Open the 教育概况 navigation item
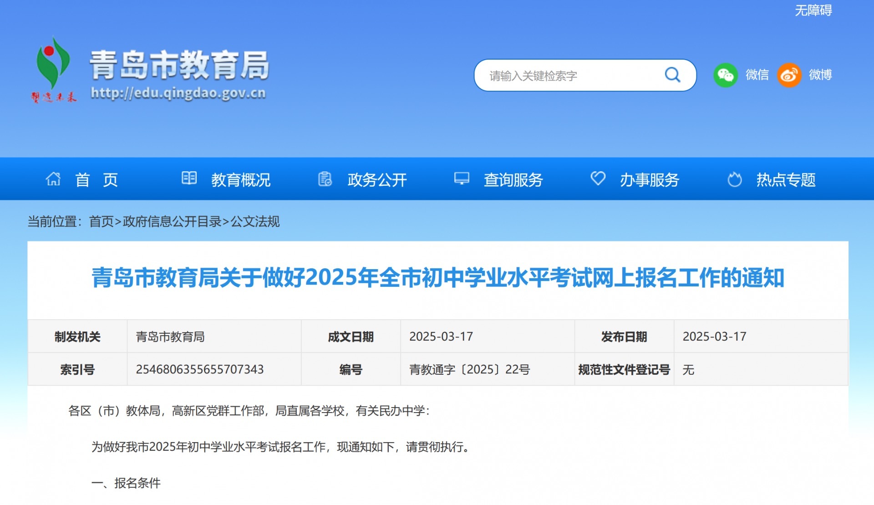Image resolution: width=874 pixels, height=505 pixels. click(x=241, y=180)
